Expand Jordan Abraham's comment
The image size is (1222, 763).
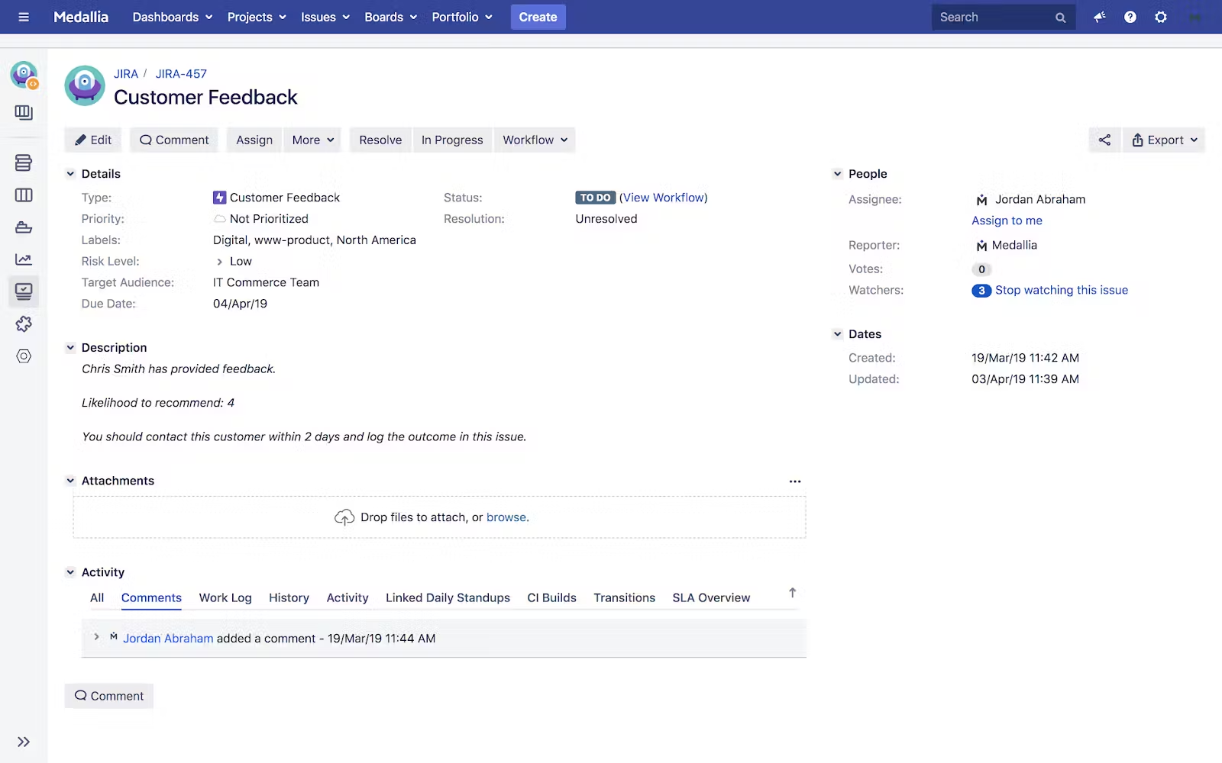point(96,637)
